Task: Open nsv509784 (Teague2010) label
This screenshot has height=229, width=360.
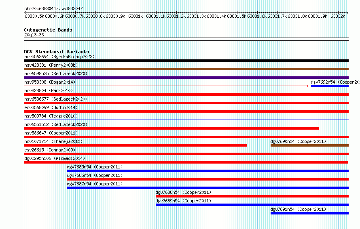Action: click(x=51, y=116)
